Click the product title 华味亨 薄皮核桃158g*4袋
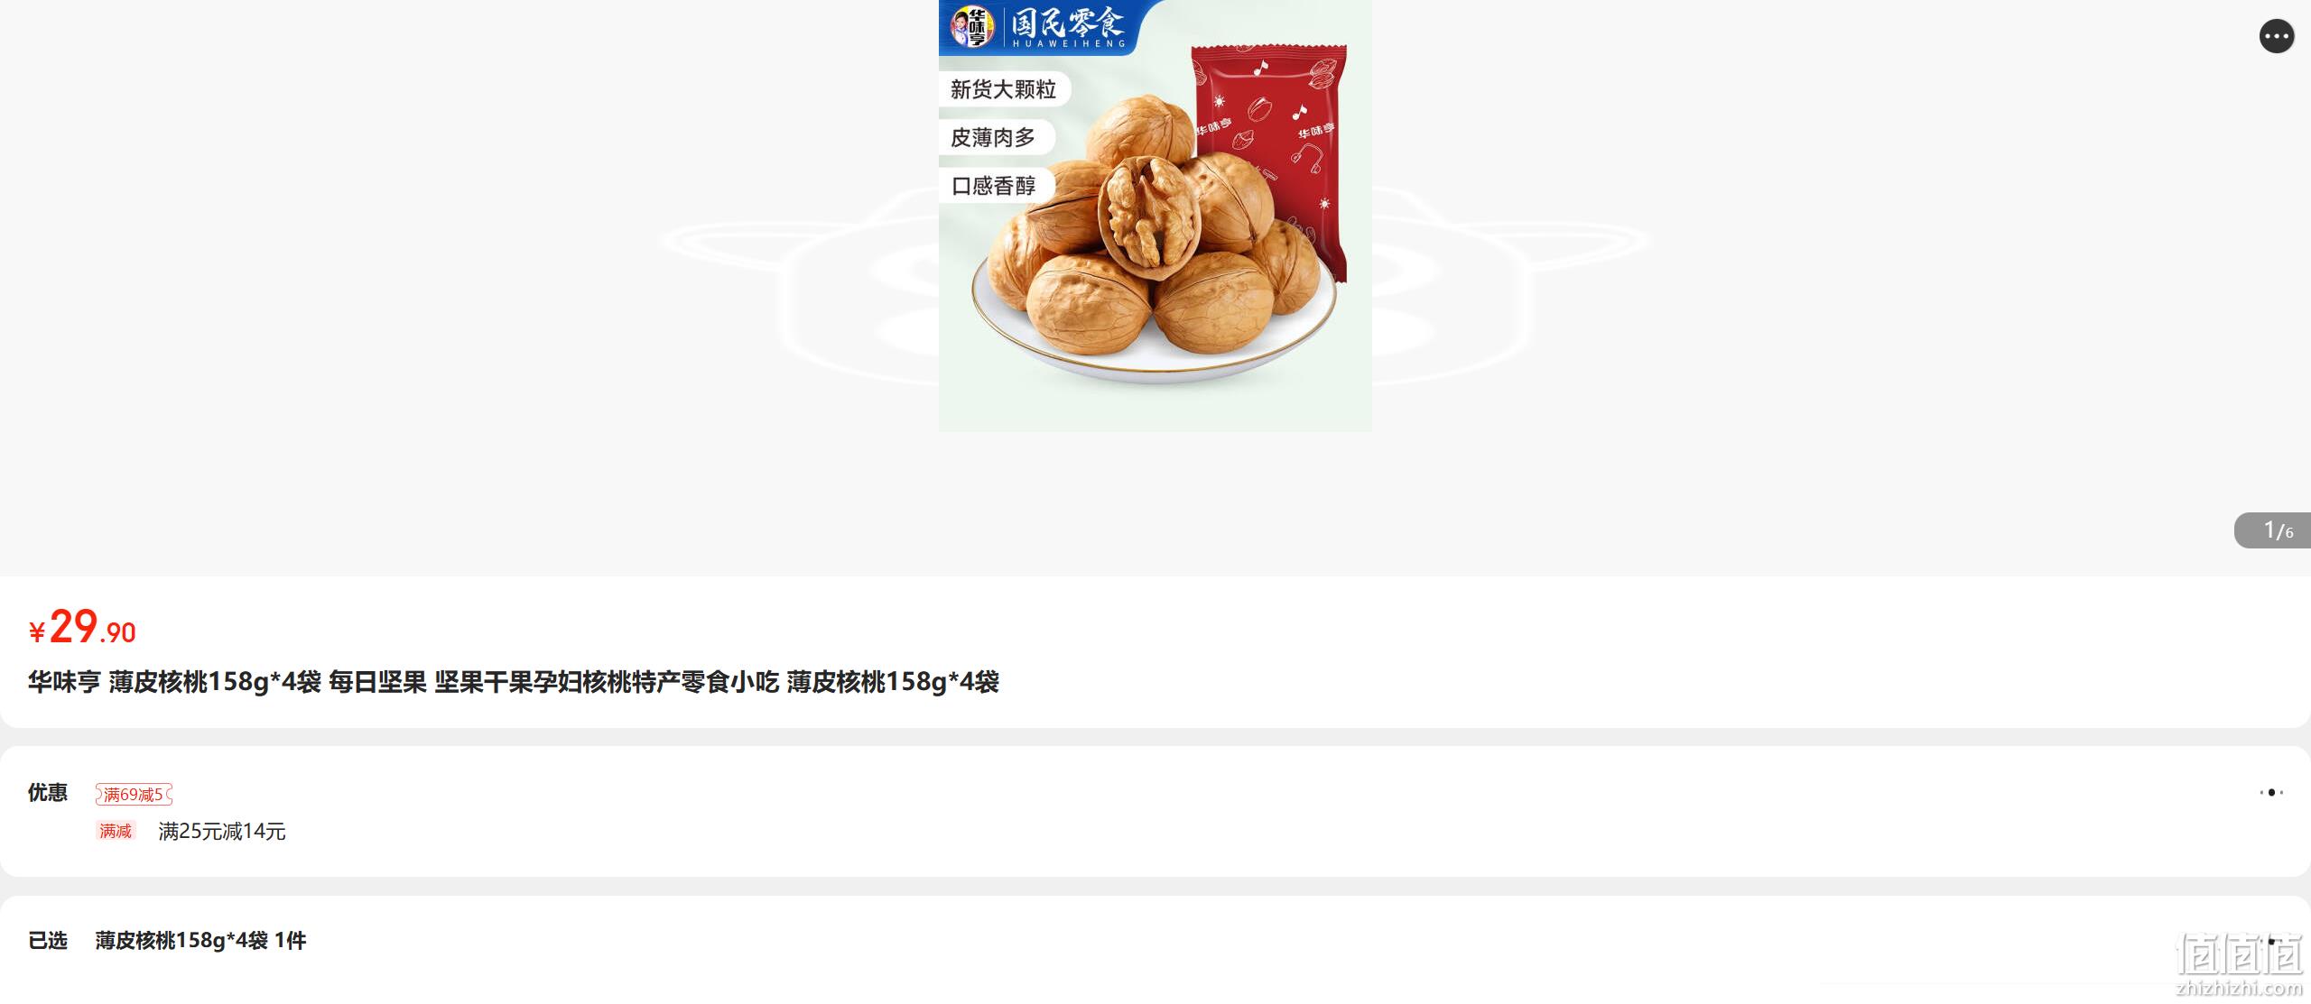The height and width of the screenshot is (1004, 2311). (x=513, y=682)
